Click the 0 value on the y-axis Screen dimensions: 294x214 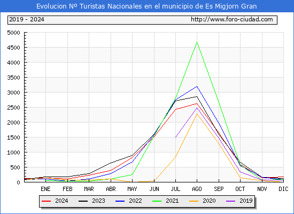tap(18, 182)
